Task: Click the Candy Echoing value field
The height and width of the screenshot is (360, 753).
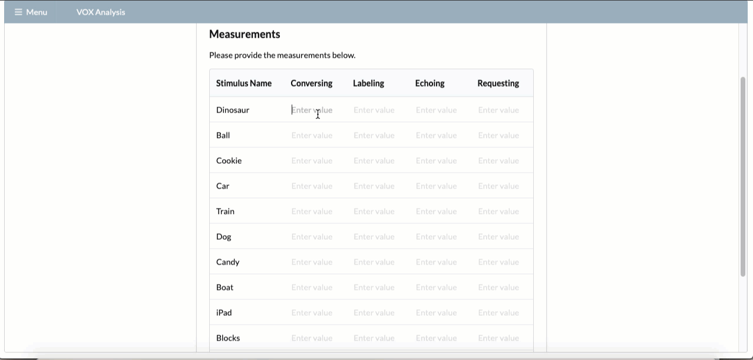Action: click(440, 262)
